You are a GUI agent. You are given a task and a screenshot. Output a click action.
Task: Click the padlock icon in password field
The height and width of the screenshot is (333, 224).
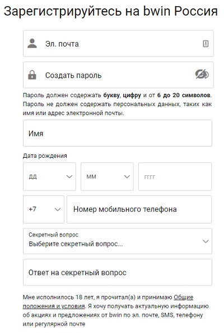click(x=32, y=75)
